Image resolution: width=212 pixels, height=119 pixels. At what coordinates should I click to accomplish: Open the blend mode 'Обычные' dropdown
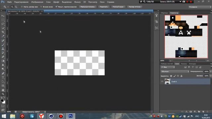(x=175, y=71)
